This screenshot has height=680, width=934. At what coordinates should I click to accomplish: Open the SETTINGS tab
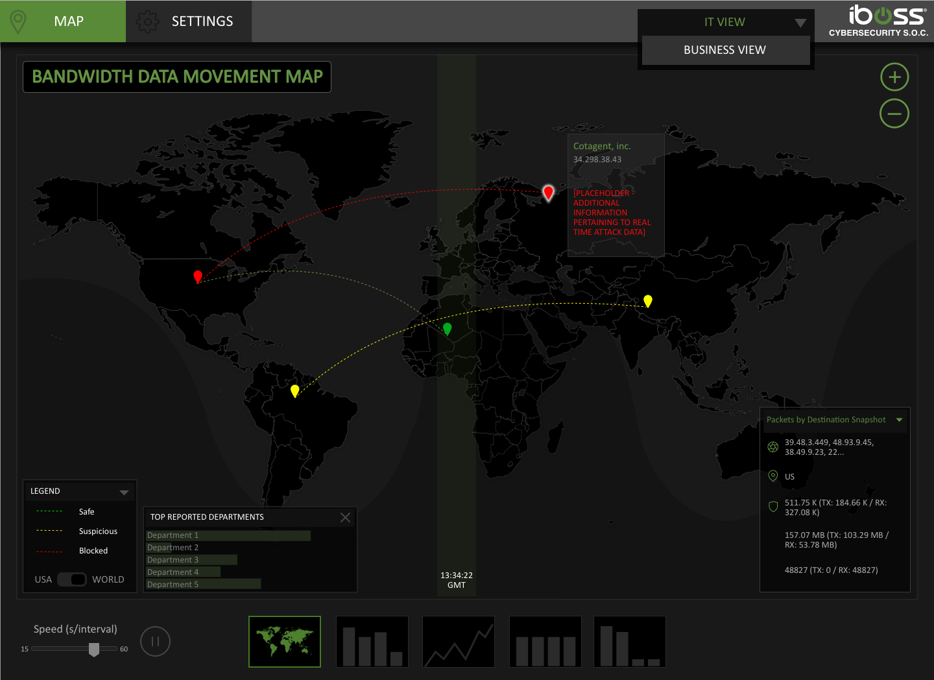coord(189,21)
